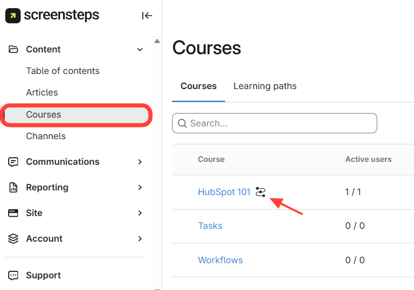Expand the Communications menu chevron
414x290 pixels.
point(140,162)
